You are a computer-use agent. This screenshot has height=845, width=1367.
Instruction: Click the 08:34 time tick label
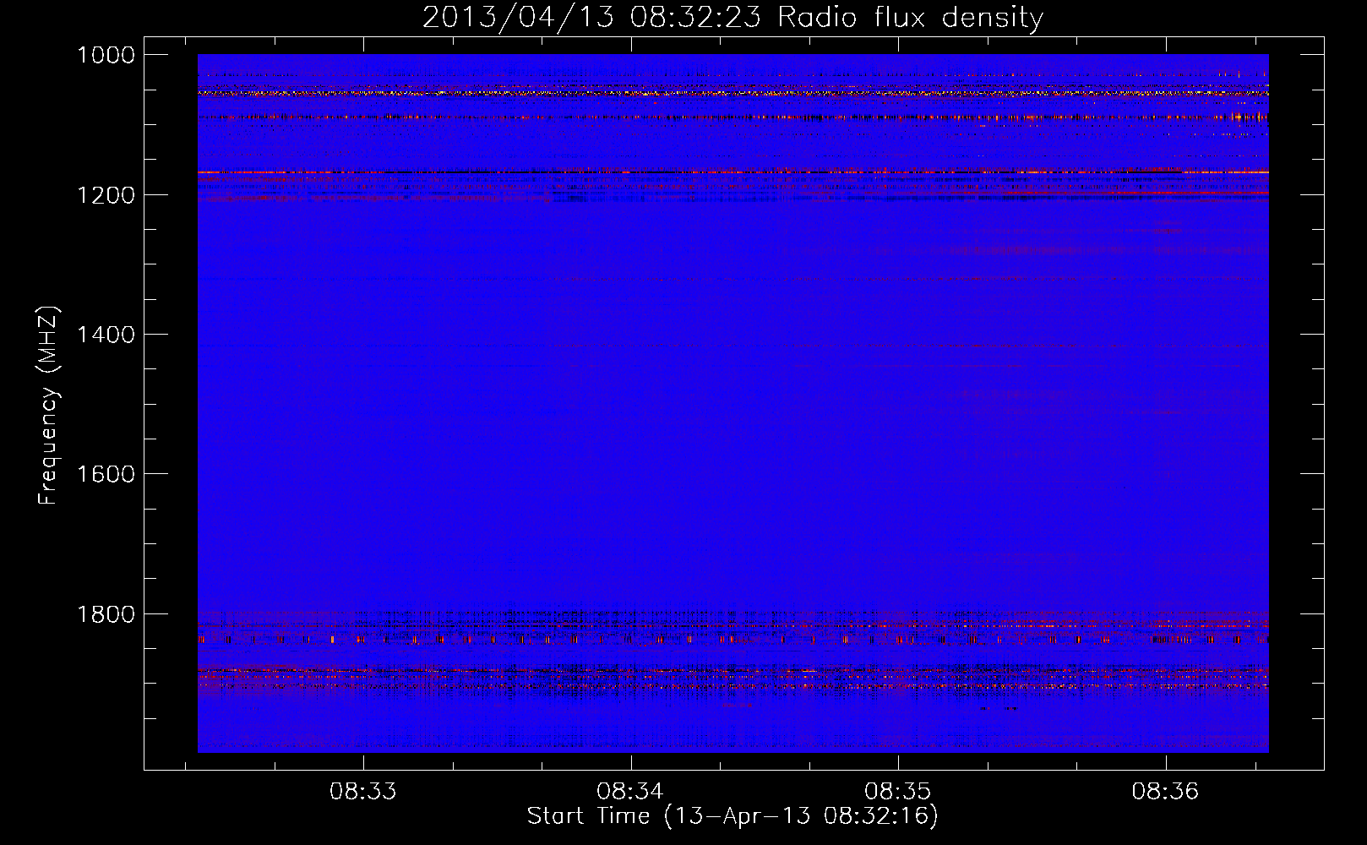pos(630,791)
